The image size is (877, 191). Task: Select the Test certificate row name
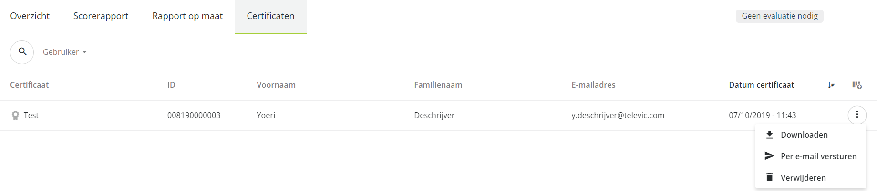click(31, 115)
